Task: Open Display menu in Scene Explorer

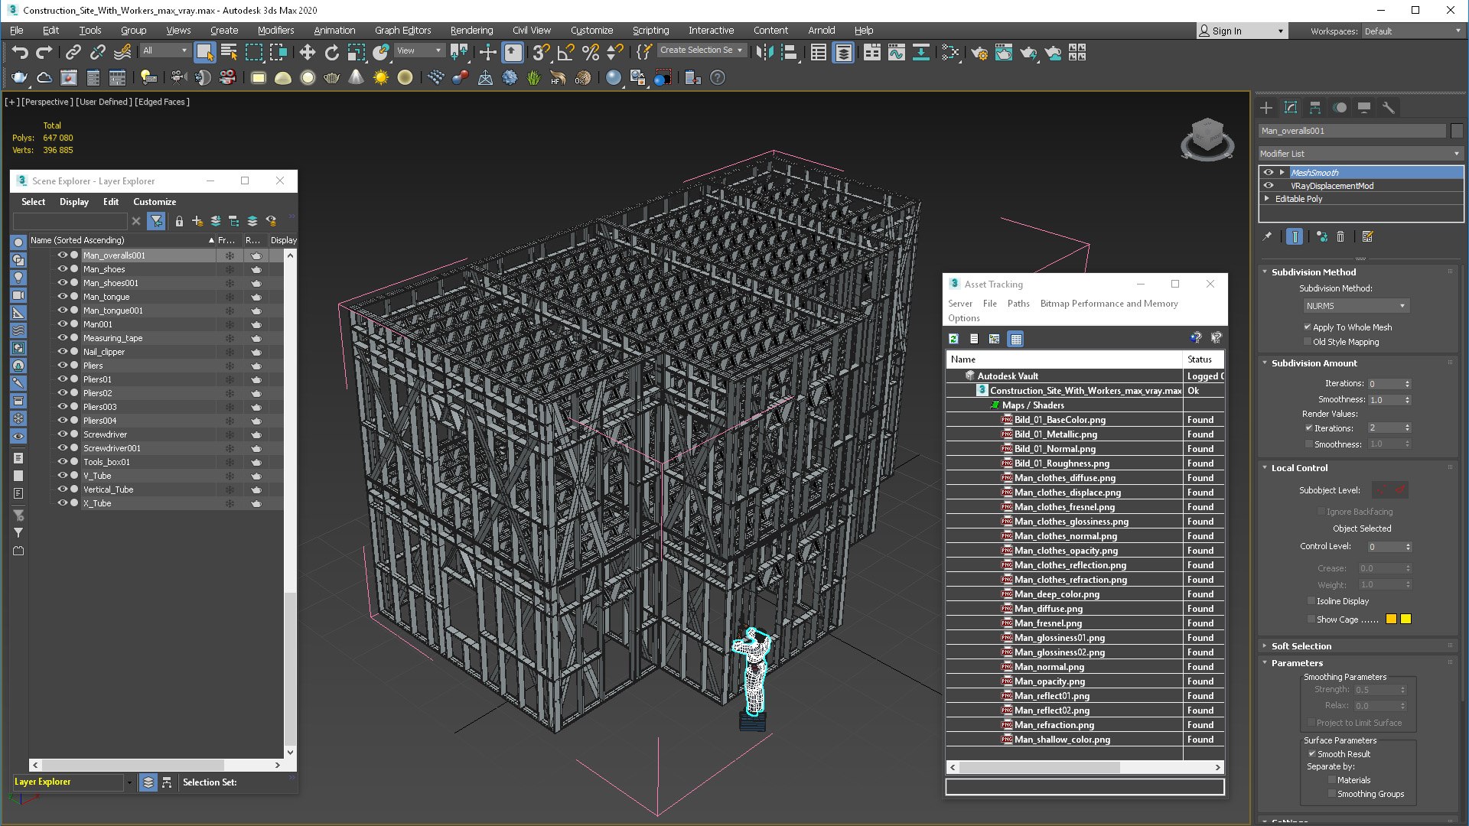Action: tap(74, 202)
